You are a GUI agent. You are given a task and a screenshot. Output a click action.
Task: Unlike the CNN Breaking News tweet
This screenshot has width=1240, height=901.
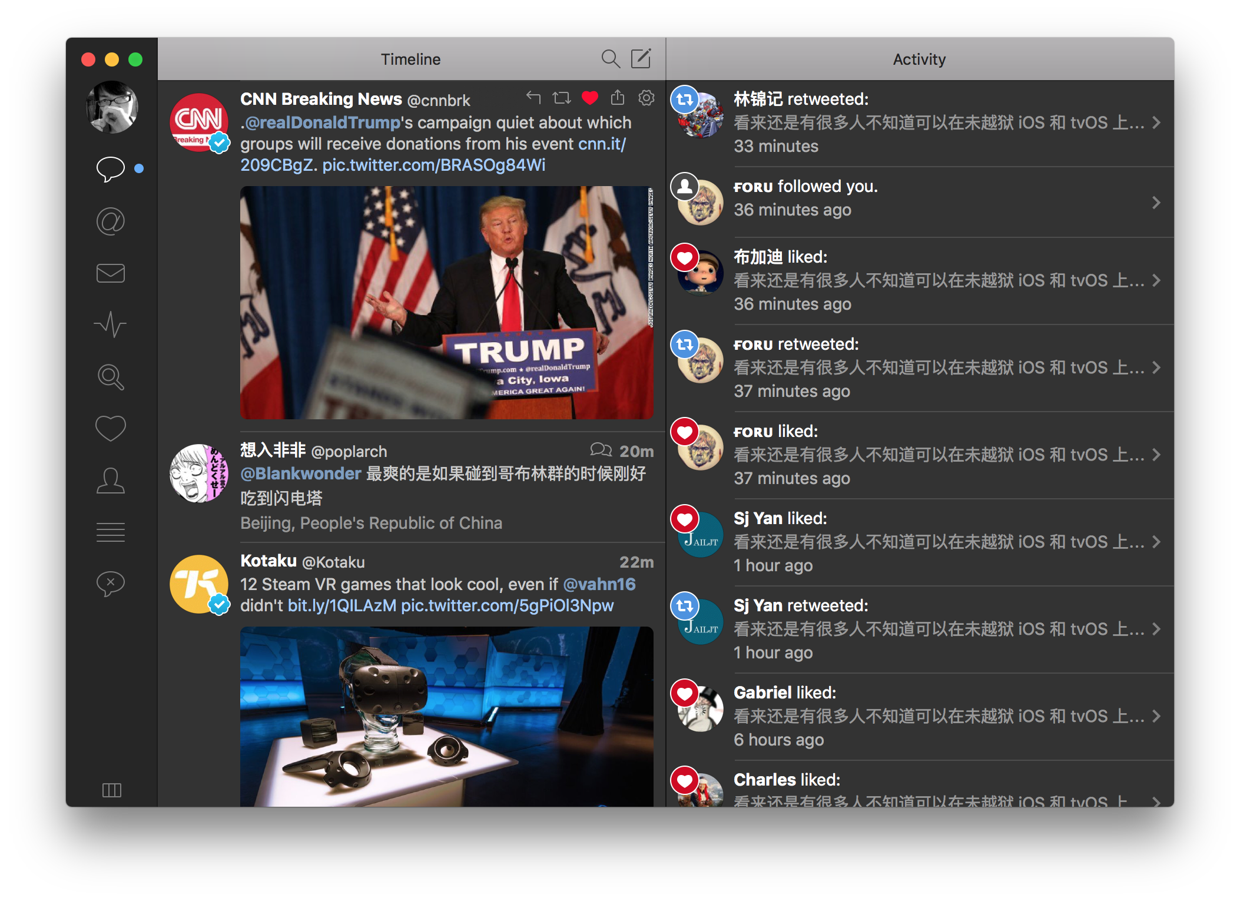pos(589,98)
